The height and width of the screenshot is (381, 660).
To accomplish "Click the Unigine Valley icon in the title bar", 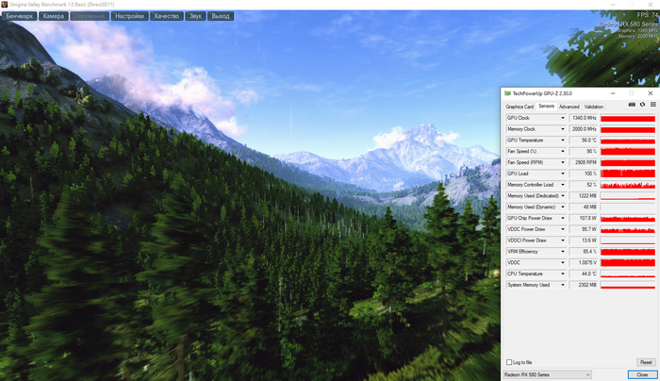I will pos(4,4).
